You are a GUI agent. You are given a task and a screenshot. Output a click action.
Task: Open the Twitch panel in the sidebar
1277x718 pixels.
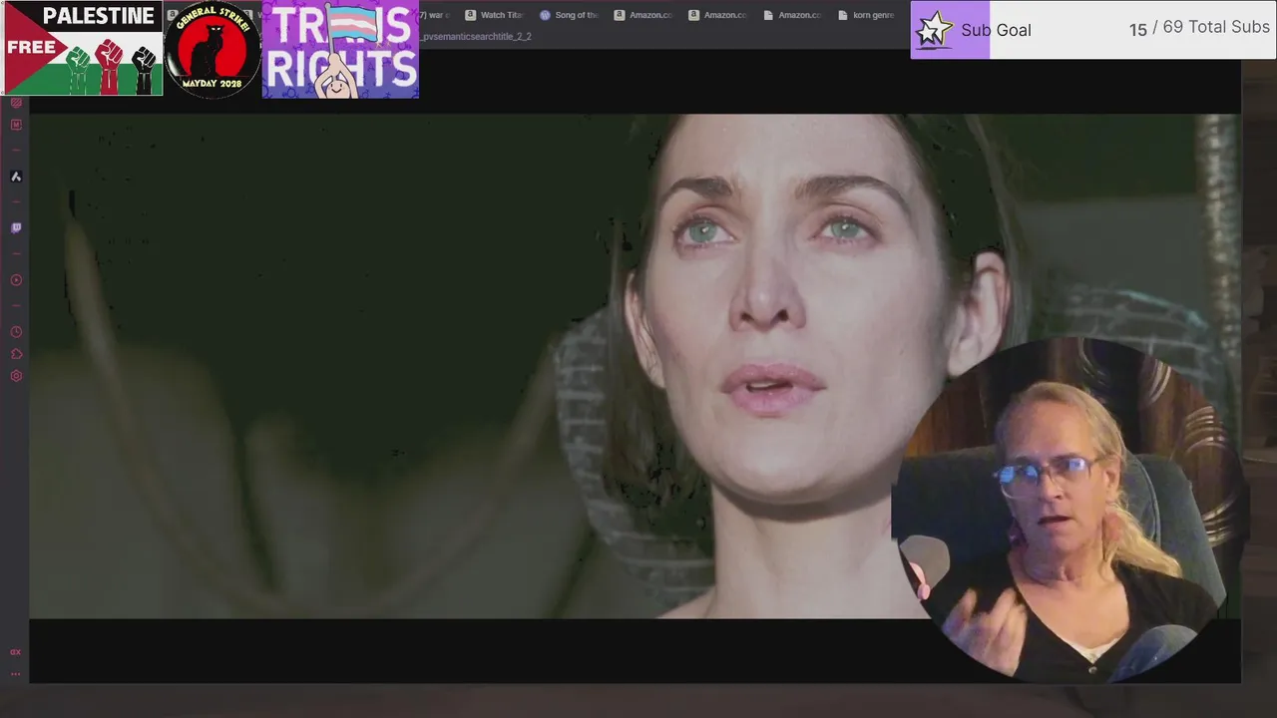coord(16,228)
